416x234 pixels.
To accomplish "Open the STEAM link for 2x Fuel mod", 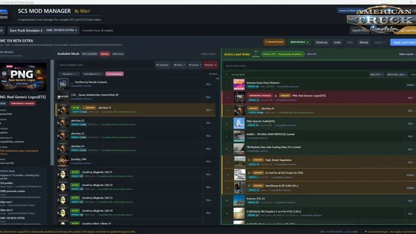I will [x=410, y=175].
